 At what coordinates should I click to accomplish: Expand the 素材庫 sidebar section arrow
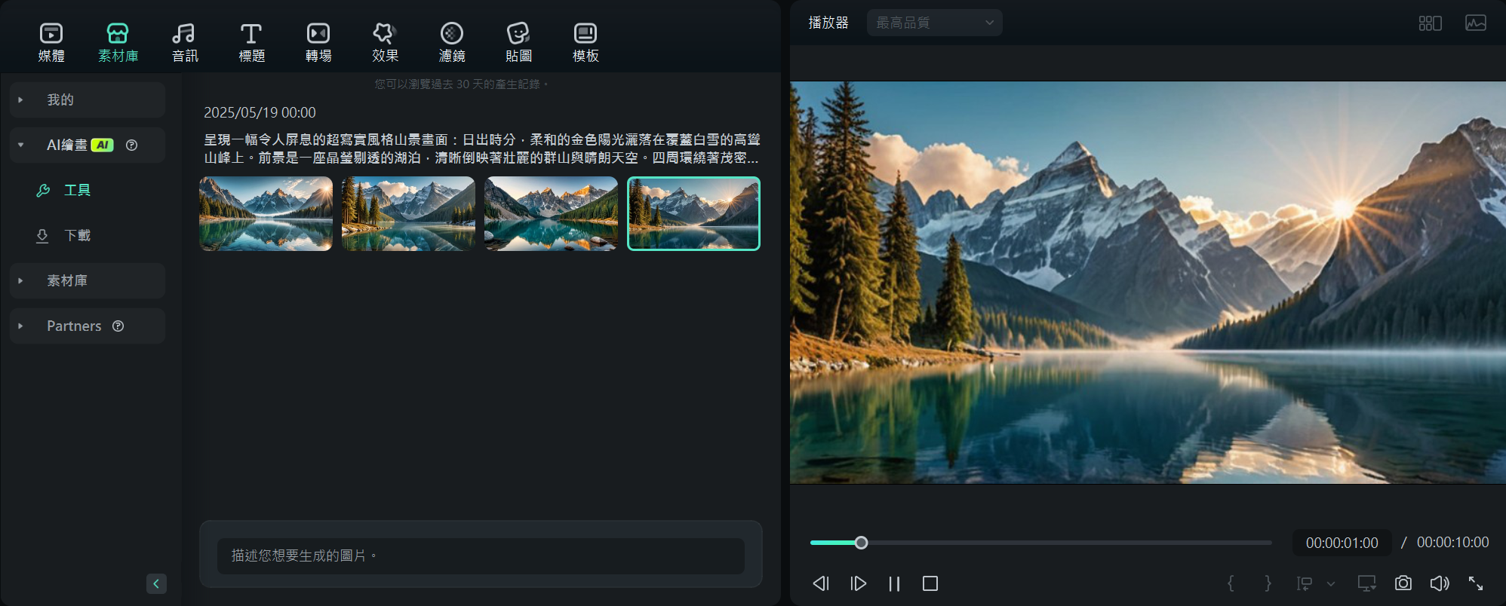click(20, 280)
